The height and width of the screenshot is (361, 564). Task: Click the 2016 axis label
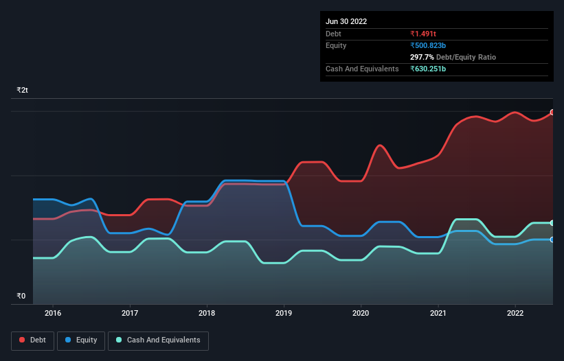pyautogui.click(x=53, y=313)
